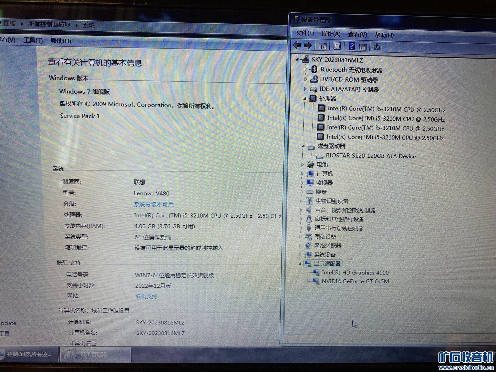This screenshot has width=496, height=372.
Task: Select the 显示适配器 display adapter icon
Action: tap(307, 263)
